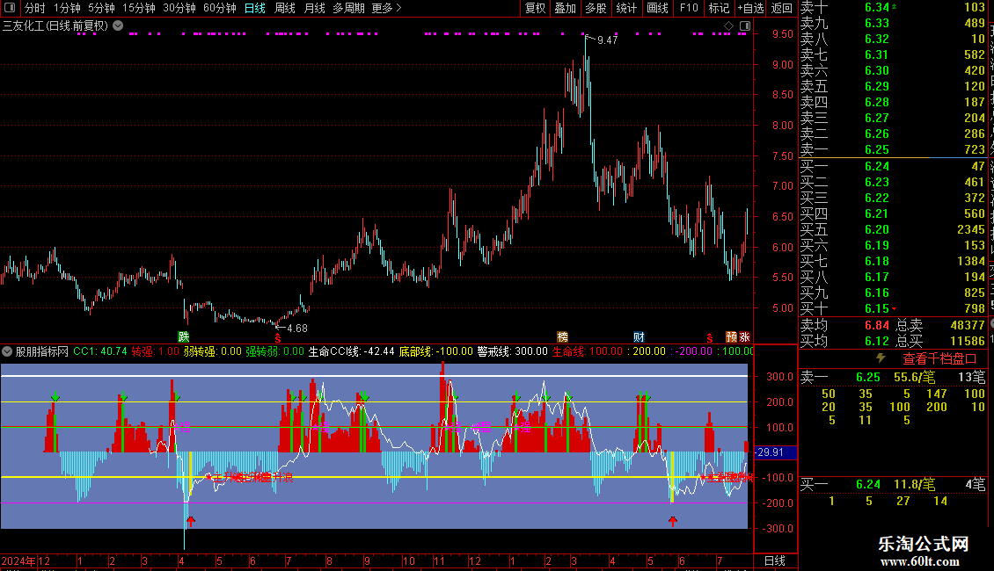This screenshot has width=994, height=571.
Task: Click the 榜 ranking marker icon
Action: click(x=562, y=336)
